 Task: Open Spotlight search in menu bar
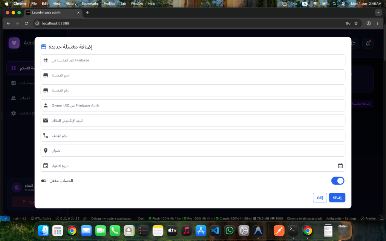[x=334, y=4]
